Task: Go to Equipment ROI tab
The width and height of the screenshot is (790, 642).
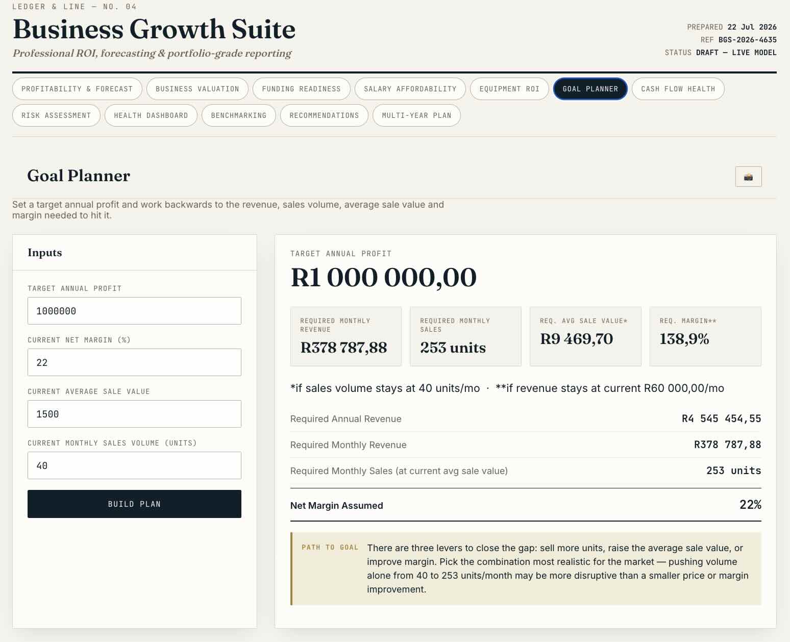Action: tap(509, 89)
